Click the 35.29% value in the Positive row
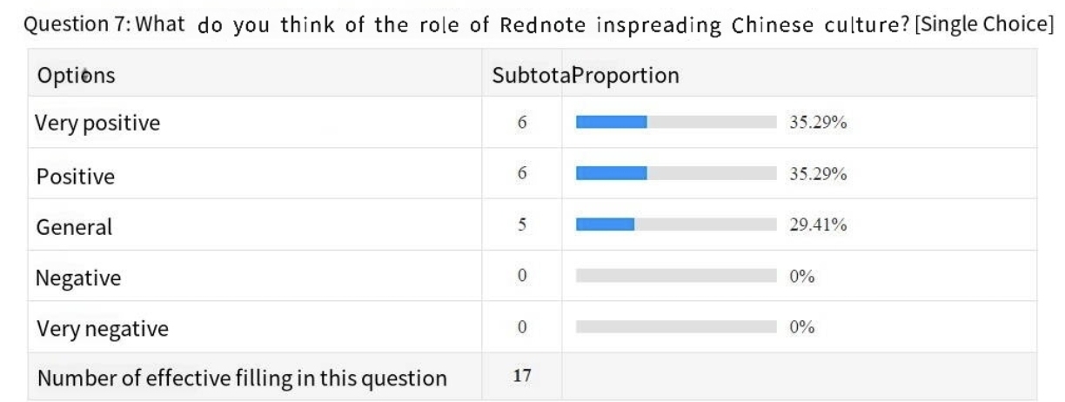 pos(818,174)
